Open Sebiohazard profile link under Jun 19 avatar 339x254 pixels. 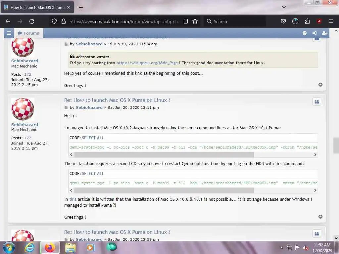24,61
